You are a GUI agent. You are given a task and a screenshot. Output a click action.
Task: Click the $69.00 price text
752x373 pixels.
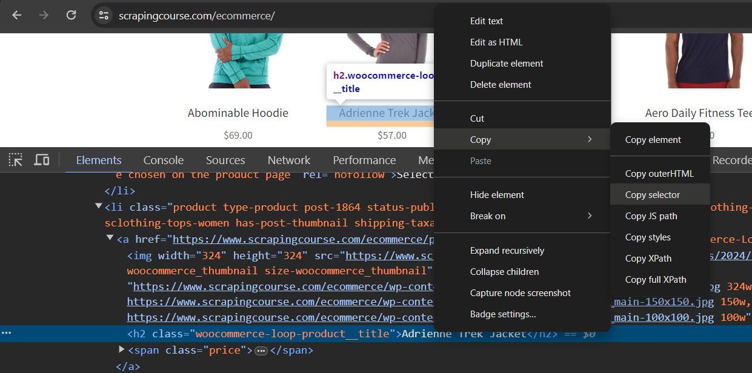pos(238,135)
